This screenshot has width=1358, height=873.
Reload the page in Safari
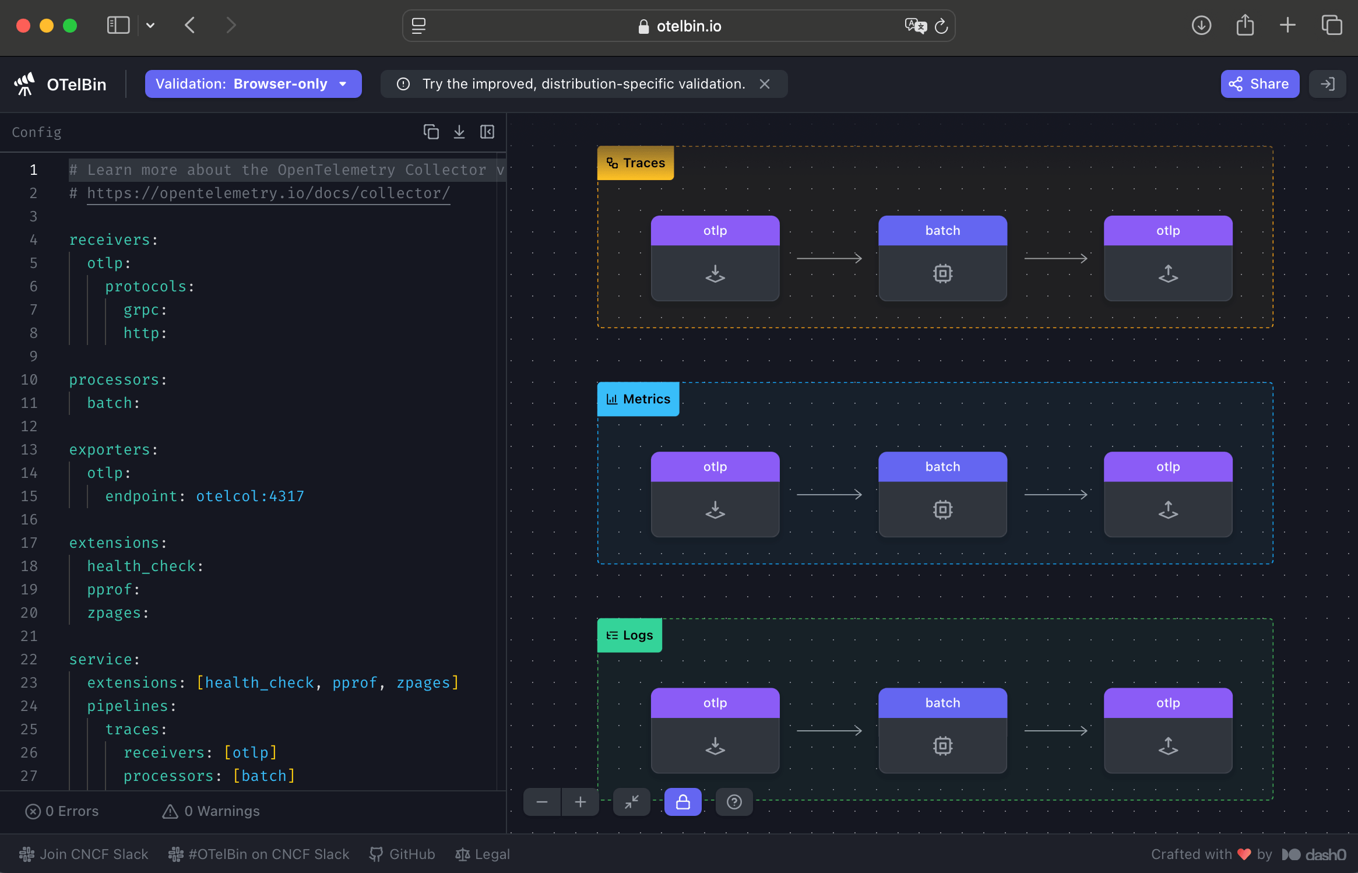click(941, 26)
